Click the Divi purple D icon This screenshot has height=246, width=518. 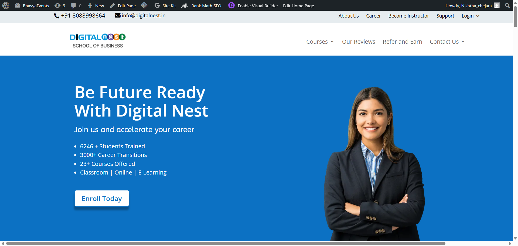point(231,5)
